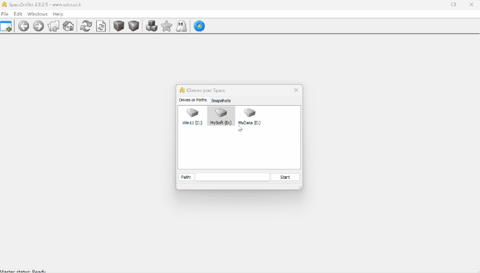
Task: Click the page with refresh arrows icon
Action: pos(101,26)
